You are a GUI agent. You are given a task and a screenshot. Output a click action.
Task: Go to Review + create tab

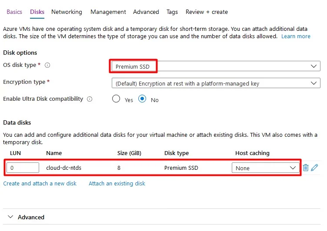[207, 12]
